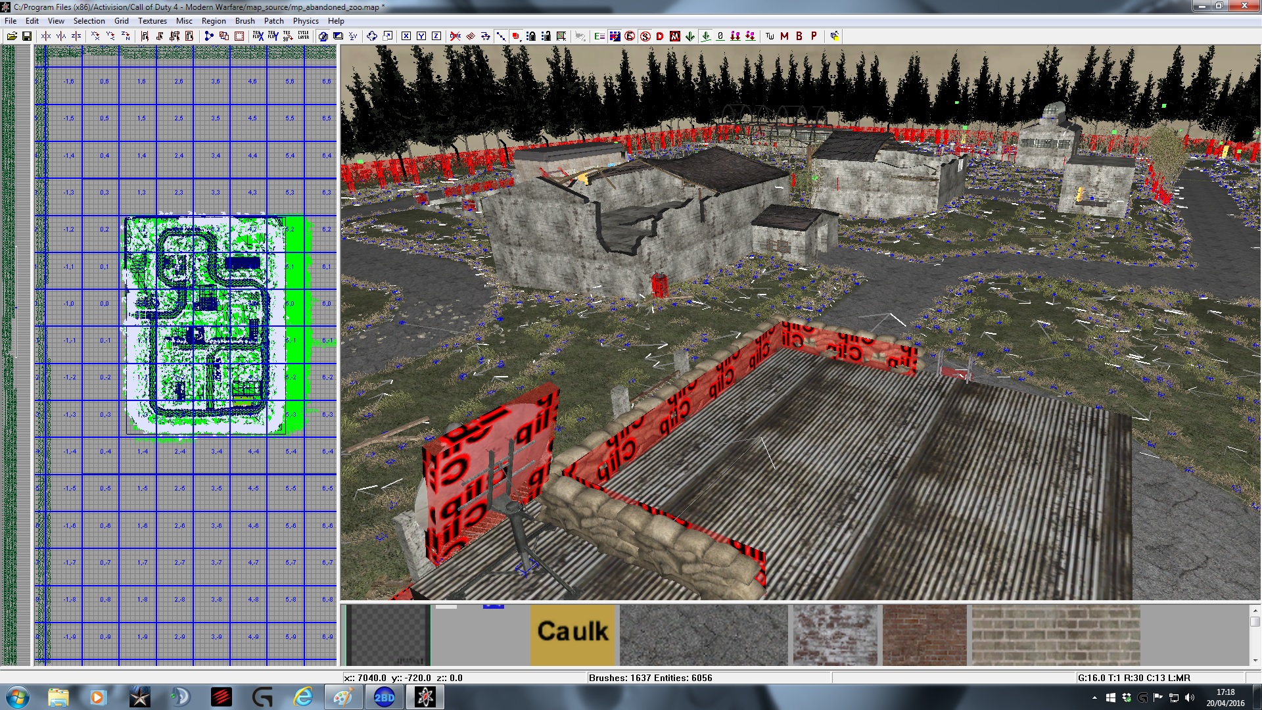Open the Windows Start button

pos(17,697)
